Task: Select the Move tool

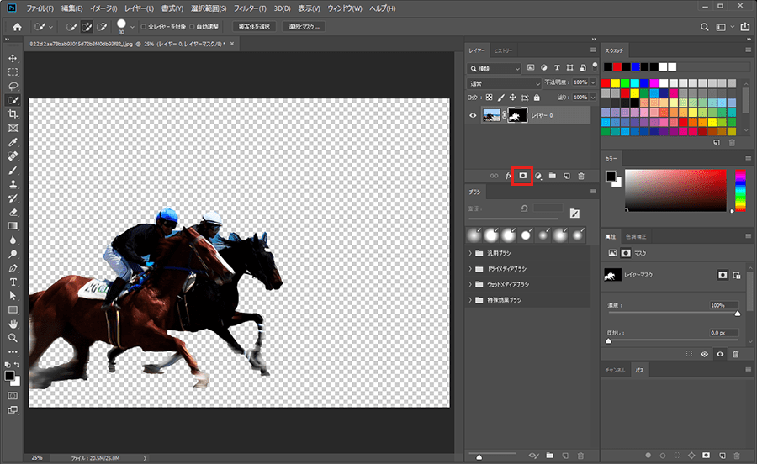Action: coord(13,58)
